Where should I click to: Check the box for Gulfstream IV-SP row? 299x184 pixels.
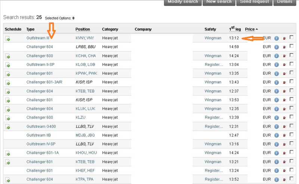click(291, 144)
